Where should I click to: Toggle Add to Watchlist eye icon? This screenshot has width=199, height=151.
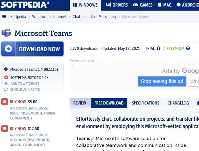click(6, 84)
